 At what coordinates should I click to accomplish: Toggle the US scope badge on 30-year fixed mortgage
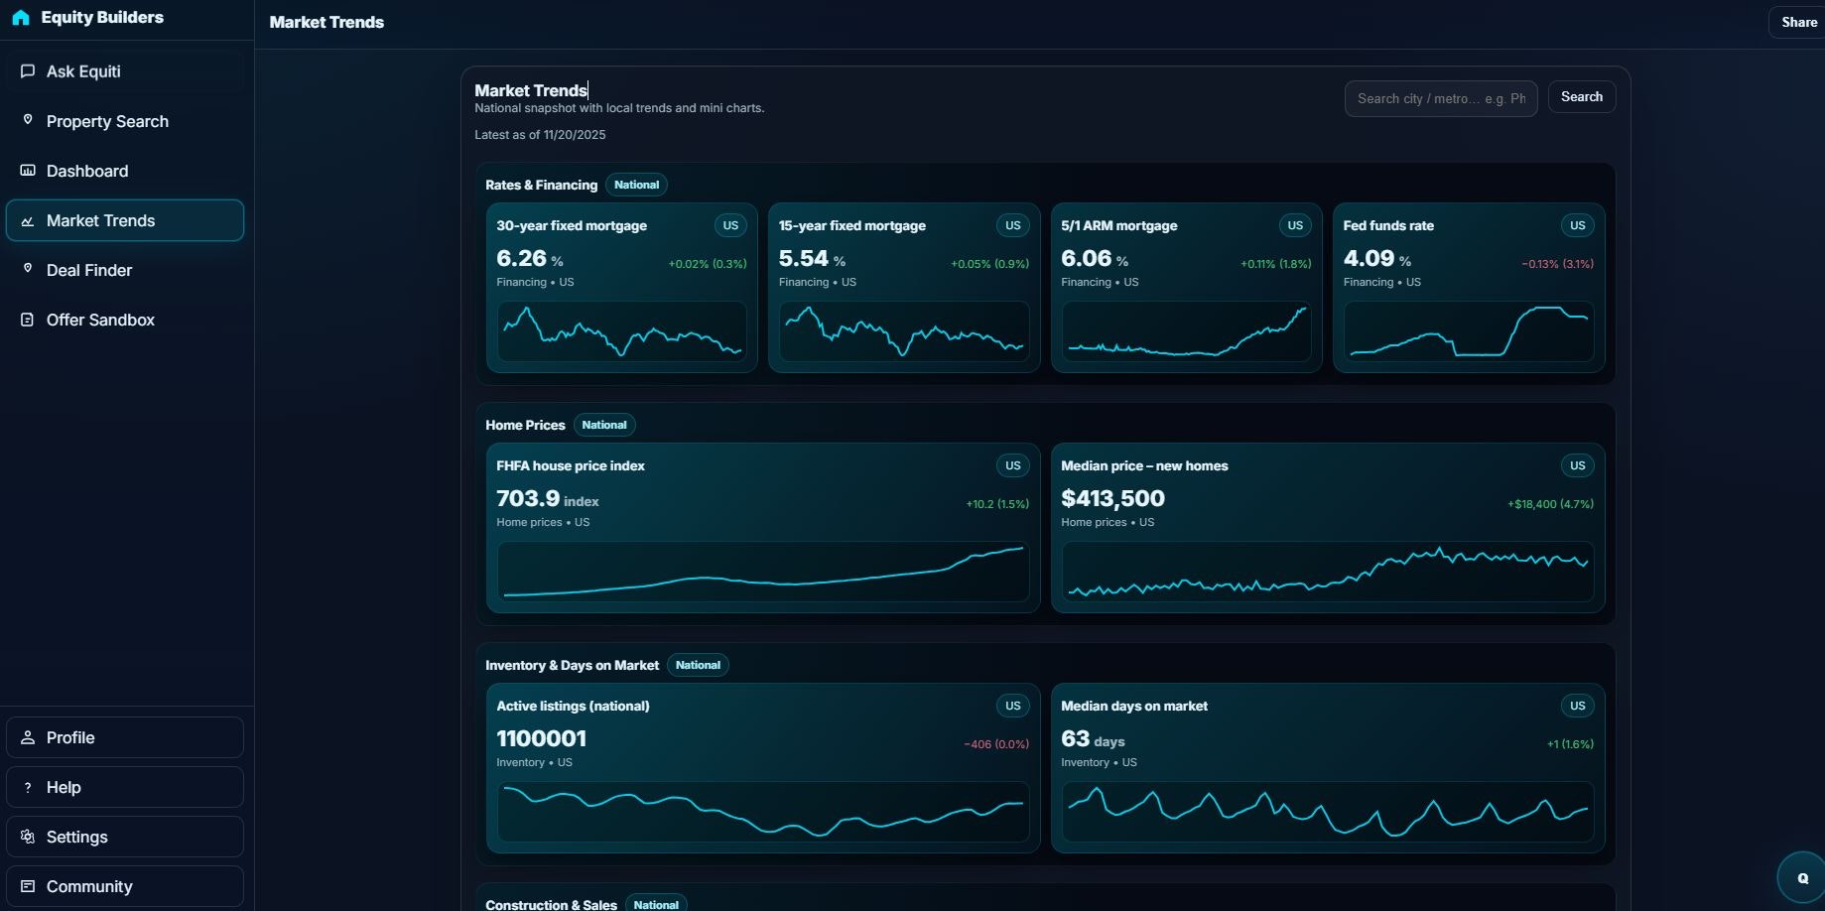coord(730,225)
